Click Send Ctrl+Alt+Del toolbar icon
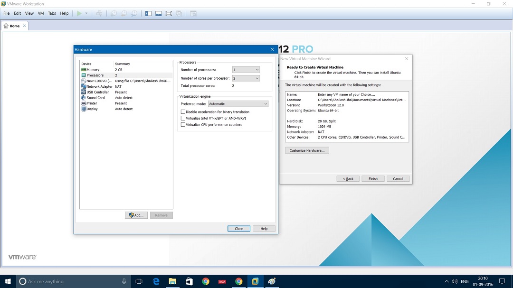 (x=99, y=13)
